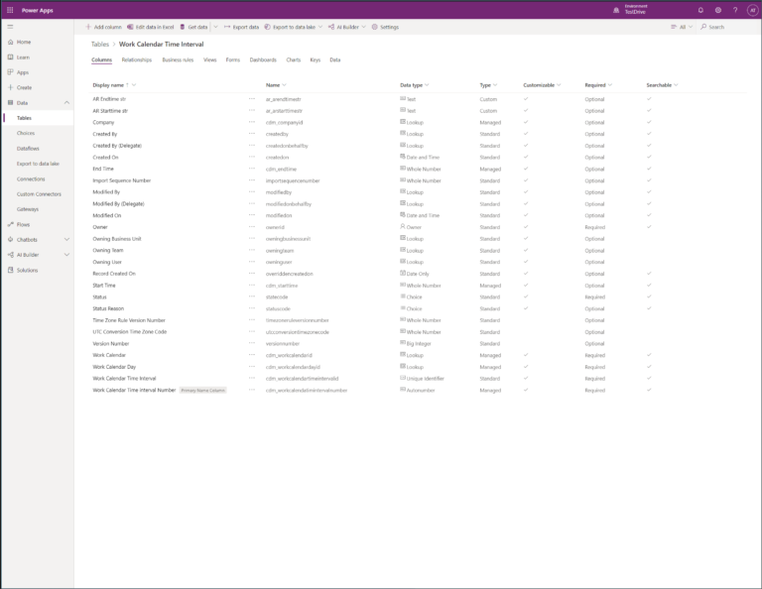The height and width of the screenshot is (589, 762).
Task: Click Edit data in Excel
Action: coord(151,27)
